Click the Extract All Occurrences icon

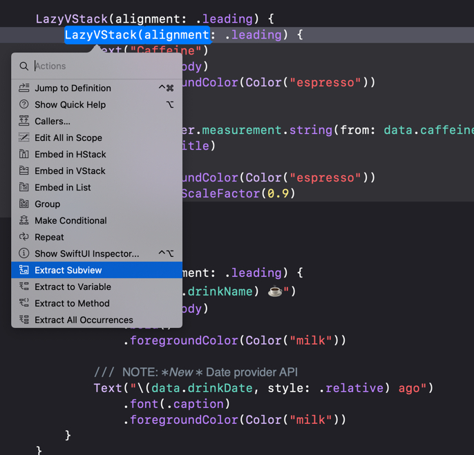pyautogui.click(x=24, y=320)
